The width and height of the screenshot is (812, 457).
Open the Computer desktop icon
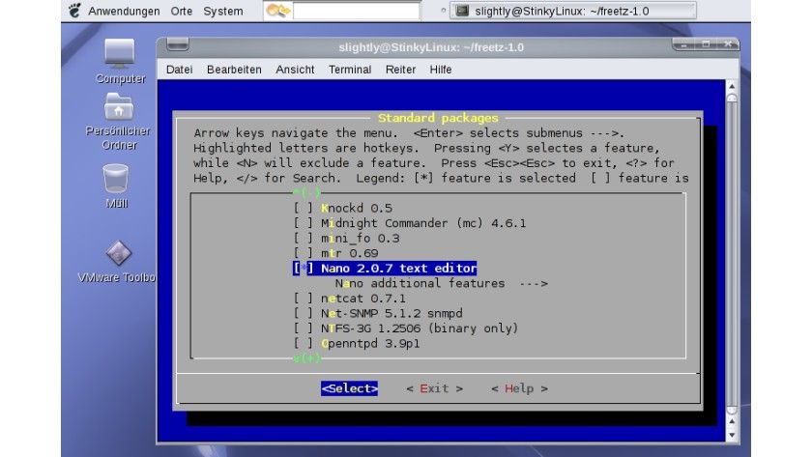[x=120, y=54]
